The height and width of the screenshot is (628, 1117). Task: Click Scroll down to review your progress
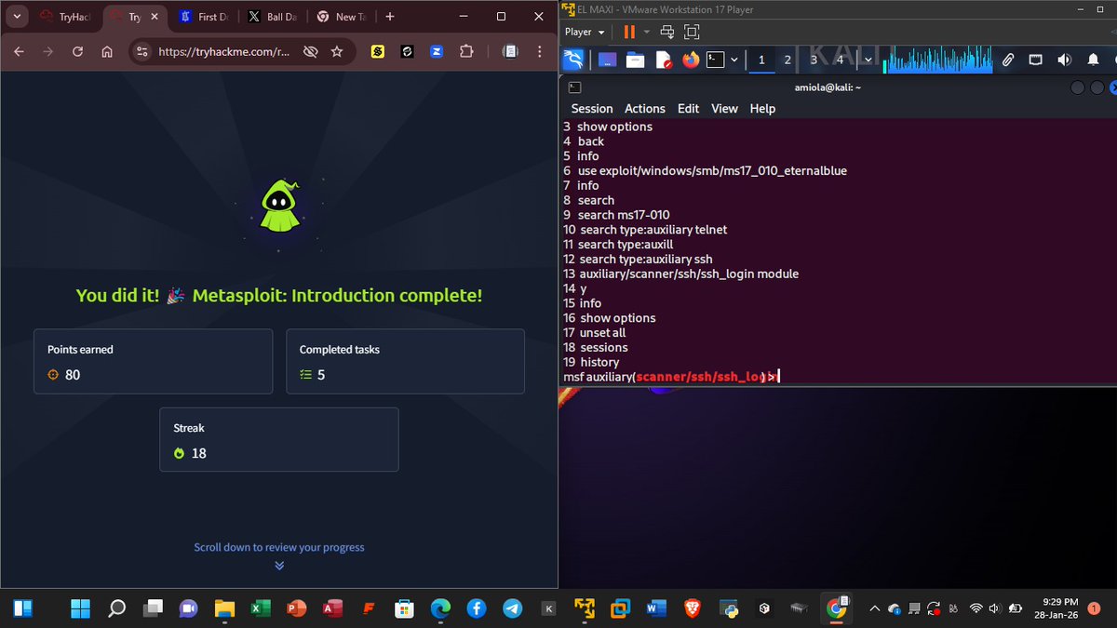[279, 547]
